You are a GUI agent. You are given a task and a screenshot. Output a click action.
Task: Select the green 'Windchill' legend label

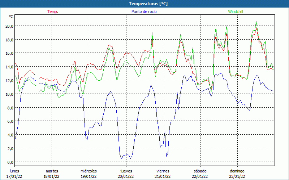(236, 12)
